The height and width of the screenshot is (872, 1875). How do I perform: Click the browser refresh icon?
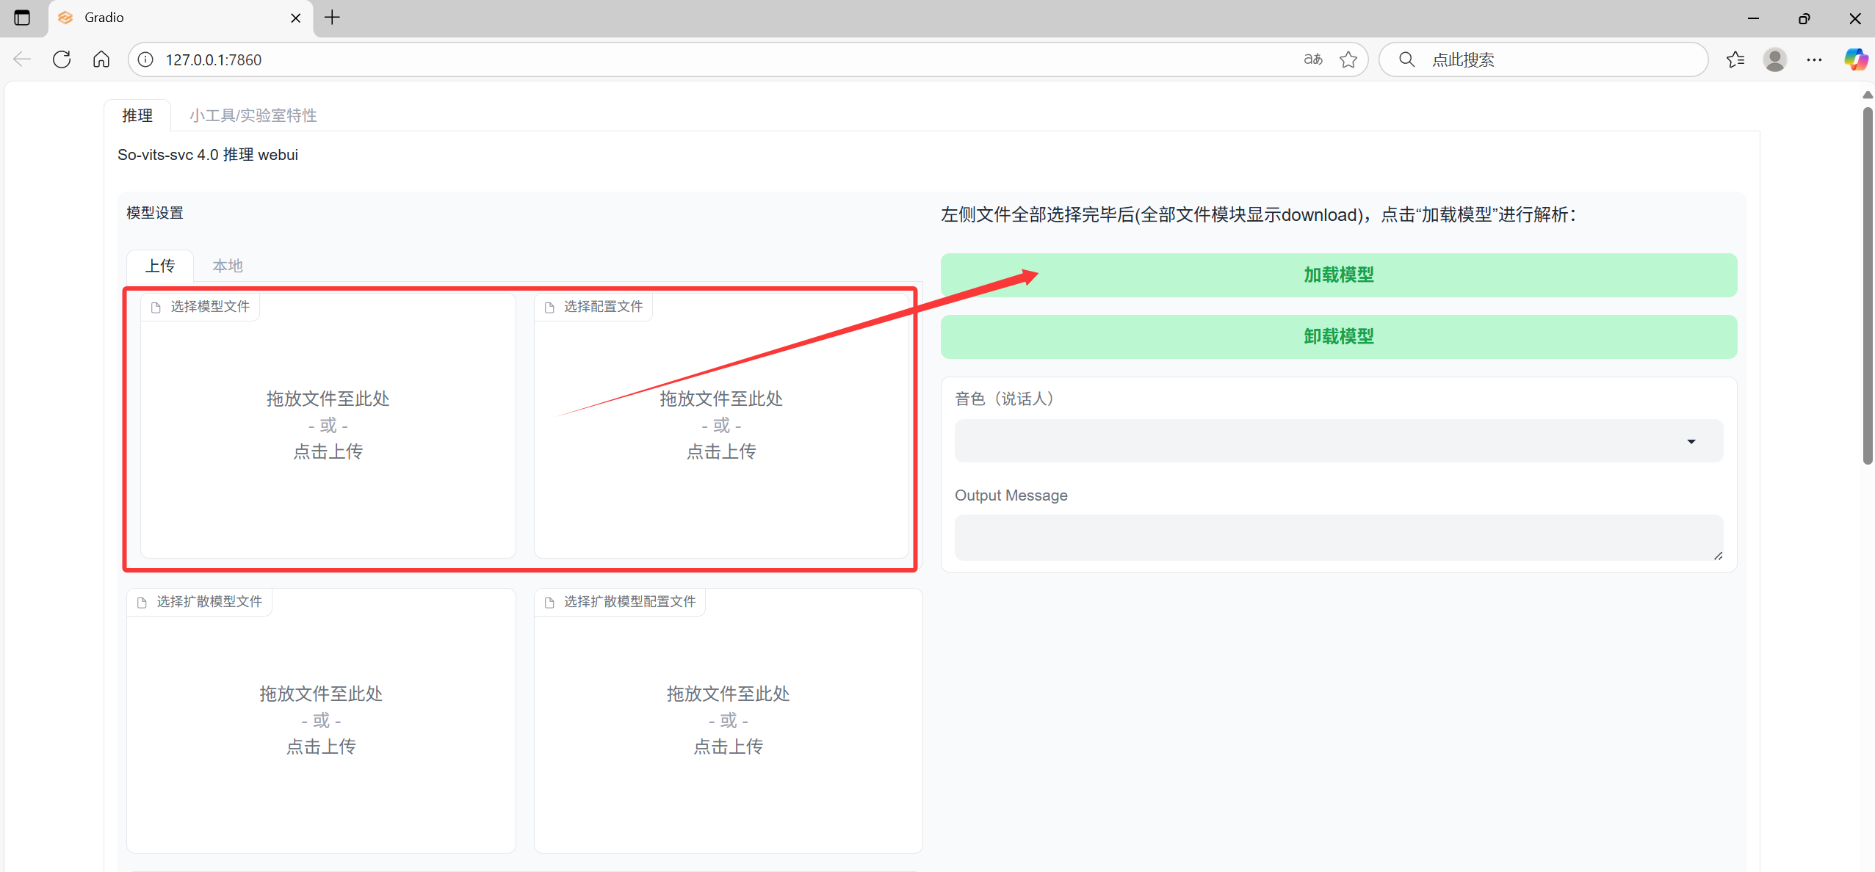click(62, 59)
